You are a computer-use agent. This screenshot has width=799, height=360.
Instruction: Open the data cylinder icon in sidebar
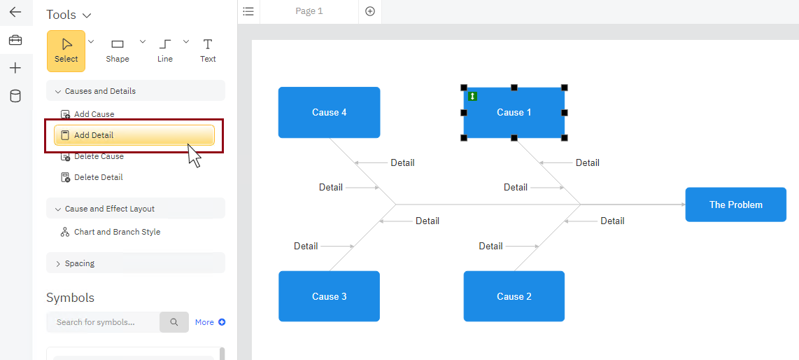(15, 96)
